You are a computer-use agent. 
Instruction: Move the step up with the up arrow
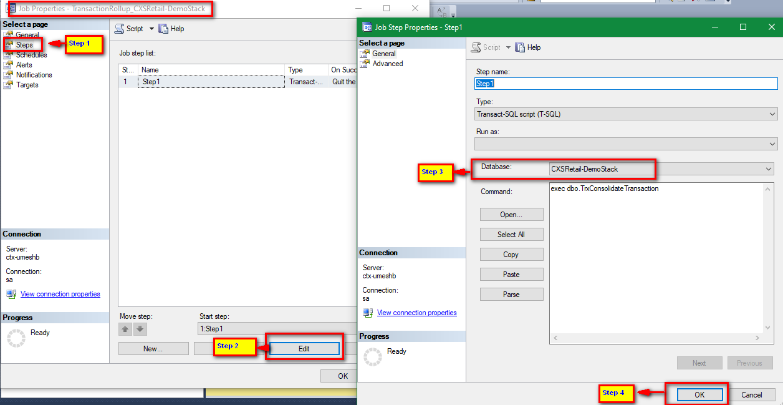(x=125, y=329)
